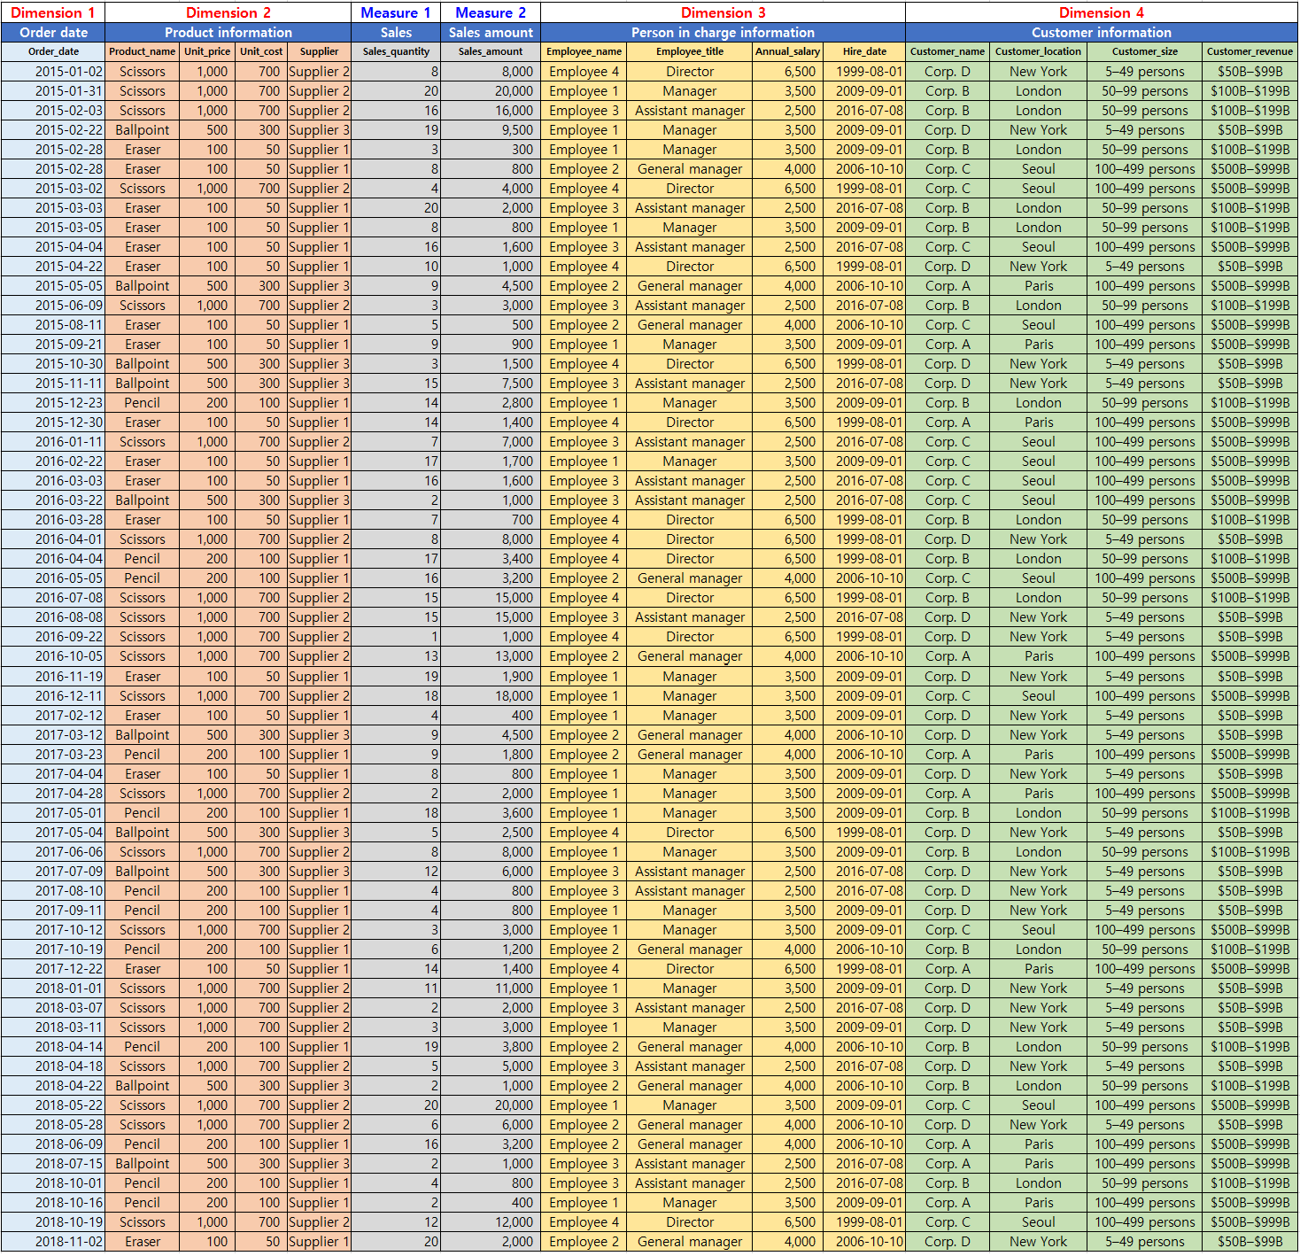1300x1256 pixels.
Task: Click the date cell 2018-11-02
Action: pyautogui.click(x=53, y=1242)
